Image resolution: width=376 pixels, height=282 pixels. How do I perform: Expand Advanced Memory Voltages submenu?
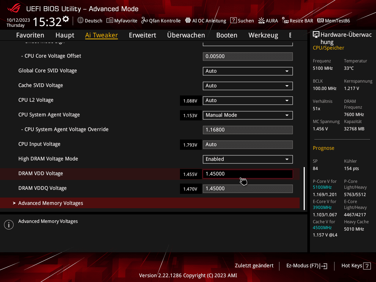[x=150, y=203]
